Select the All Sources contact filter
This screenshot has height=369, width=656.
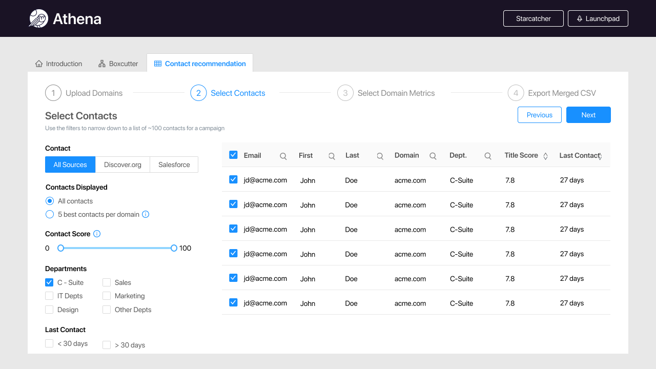coord(70,165)
